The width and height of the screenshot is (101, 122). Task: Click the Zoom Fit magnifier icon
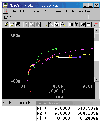pos(63,24)
